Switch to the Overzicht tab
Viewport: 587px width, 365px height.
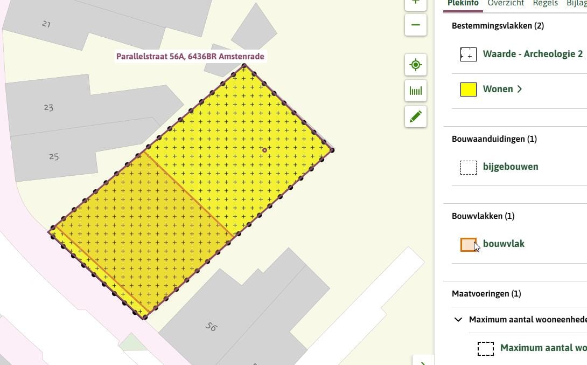tap(506, 3)
